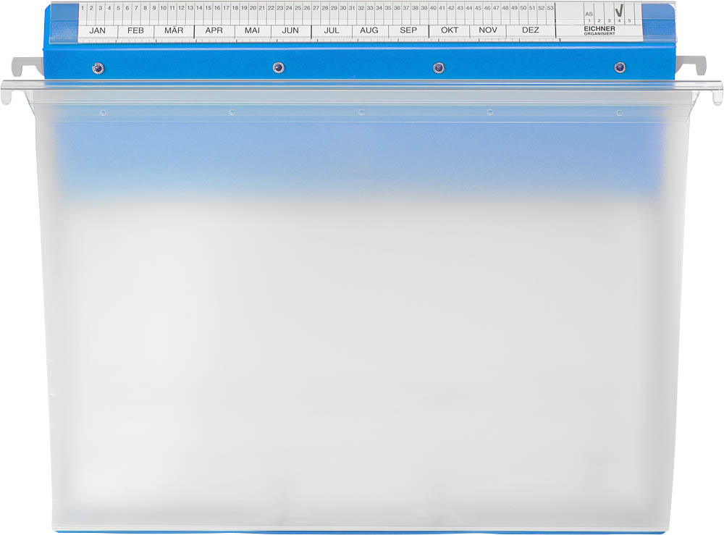The height and width of the screenshot is (535, 724).
Task: Click the AS label on the tab strip
Action: [589, 13]
